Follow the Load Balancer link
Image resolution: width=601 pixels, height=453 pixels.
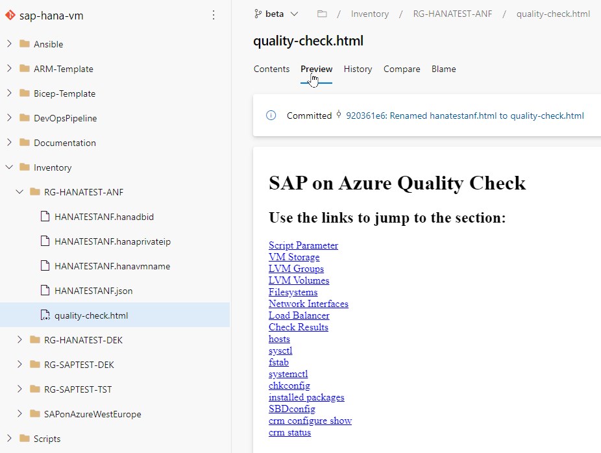click(299, 315)
